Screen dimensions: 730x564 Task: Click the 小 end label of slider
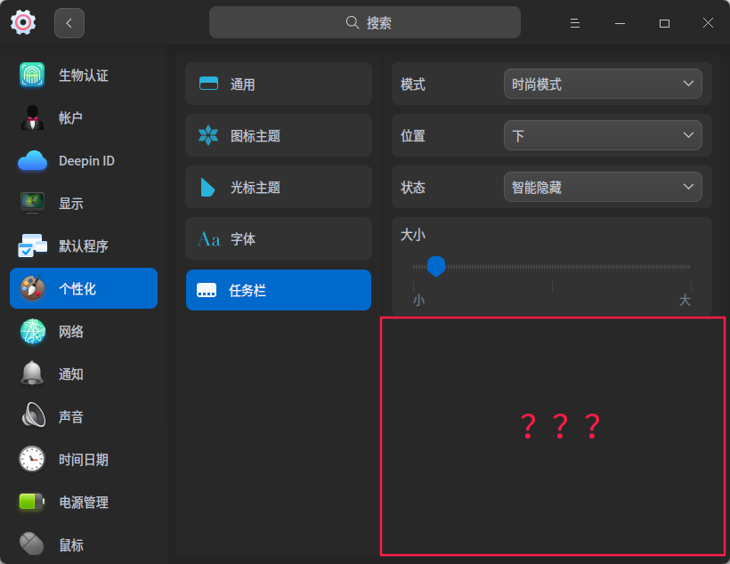(418, 300)
